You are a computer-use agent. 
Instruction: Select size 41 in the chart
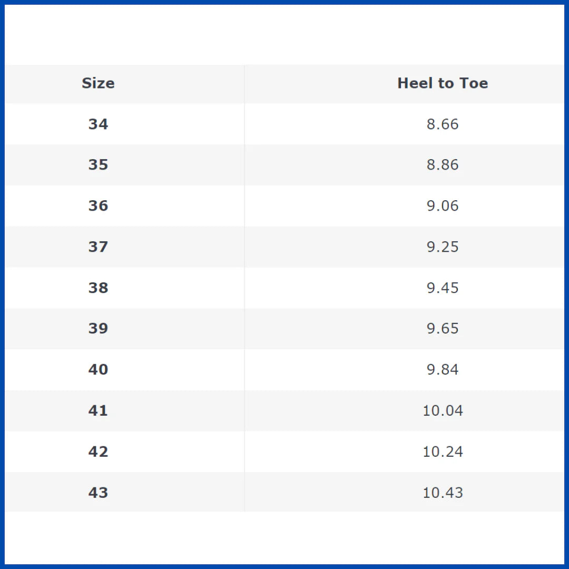coord(98,410)
